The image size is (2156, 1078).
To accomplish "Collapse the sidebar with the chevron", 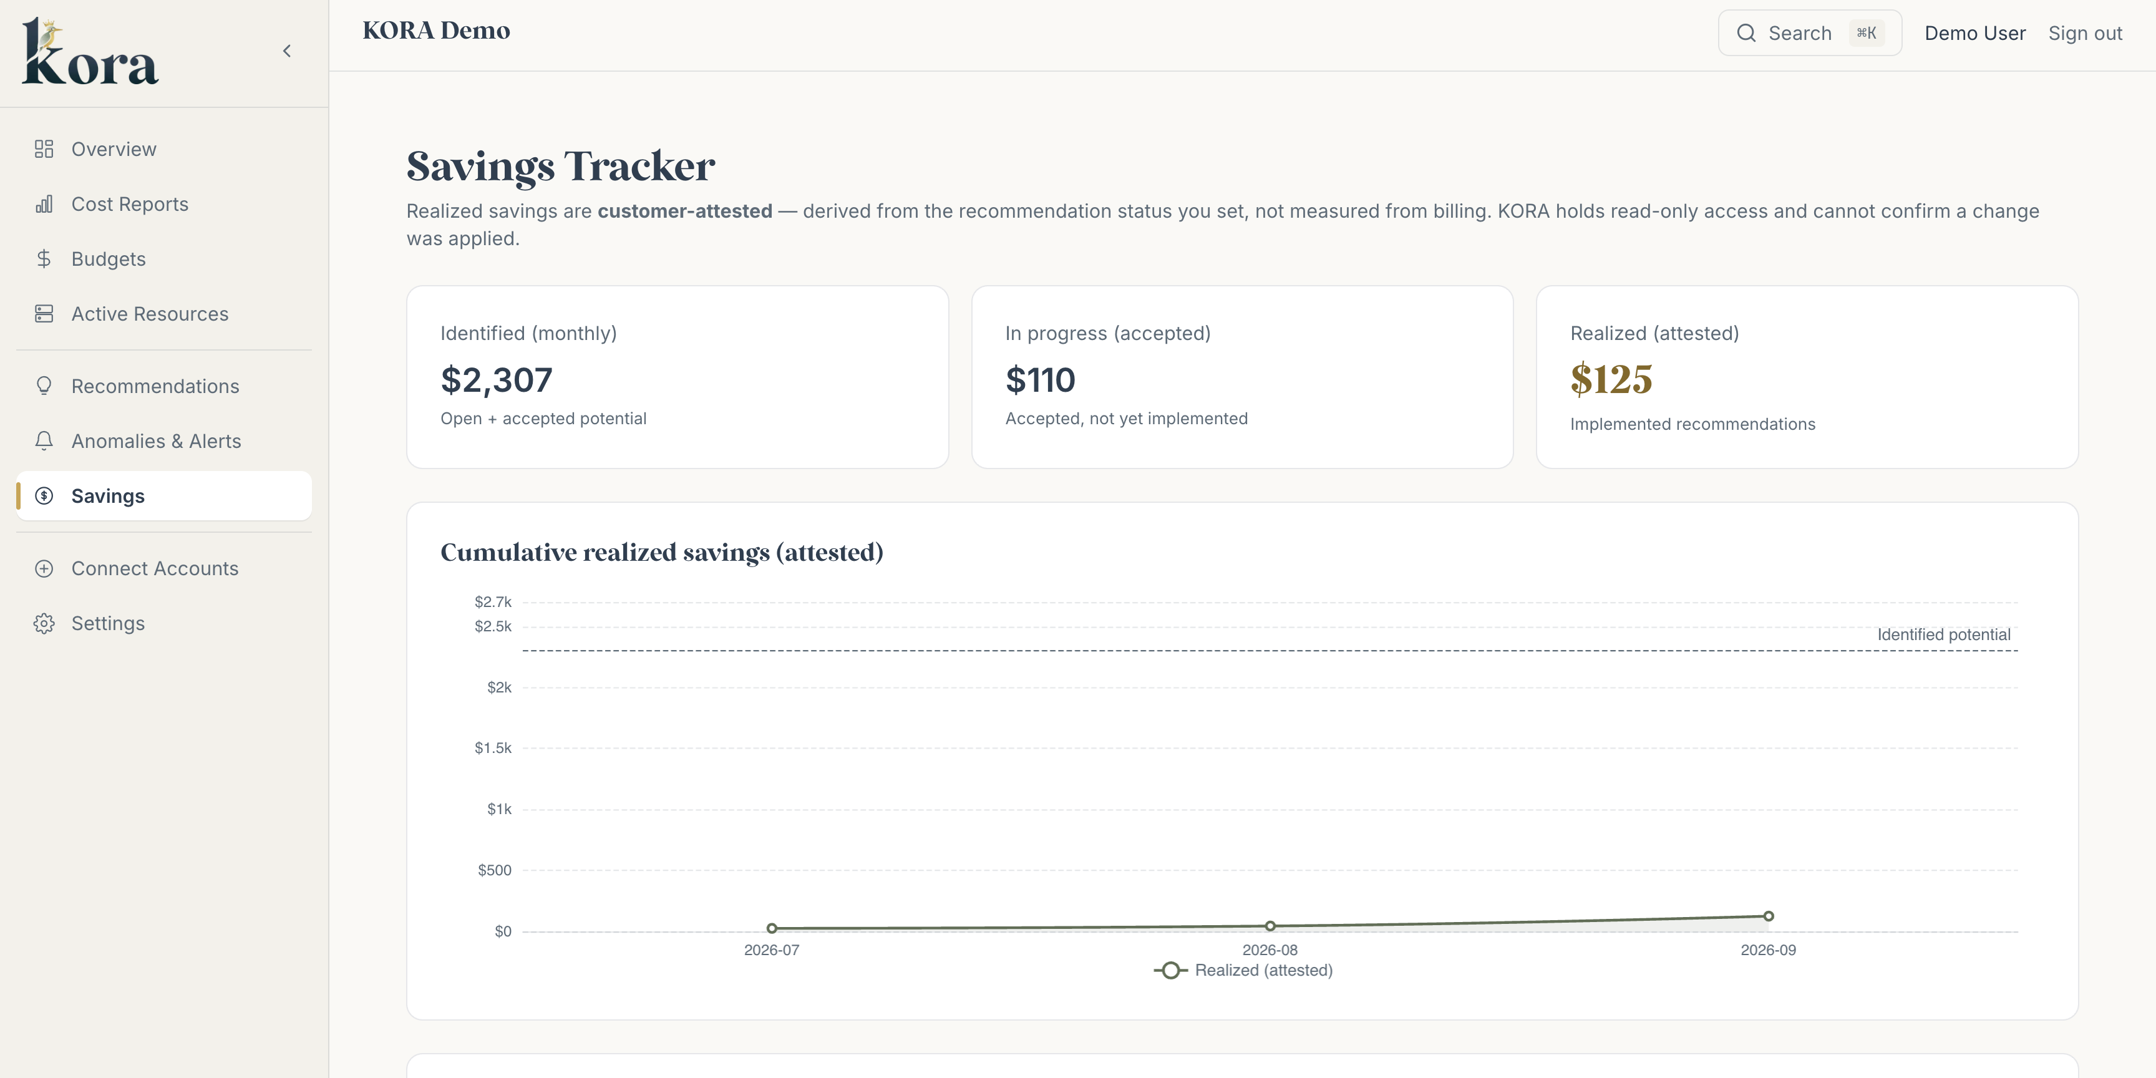I will coord(287,51).
